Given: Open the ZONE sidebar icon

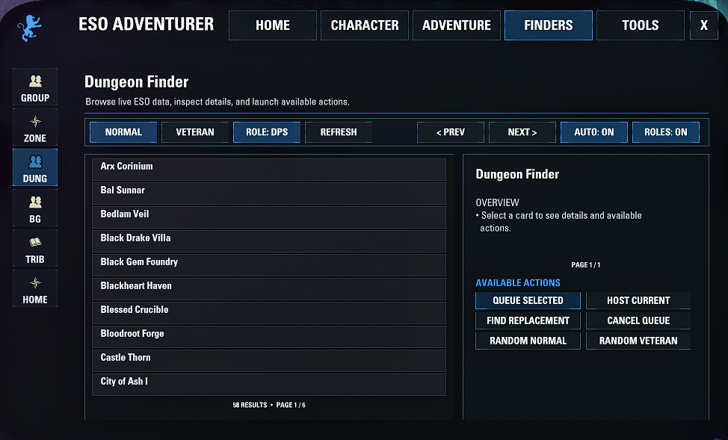Looking at the screenshot, I should tap(35, 127).
